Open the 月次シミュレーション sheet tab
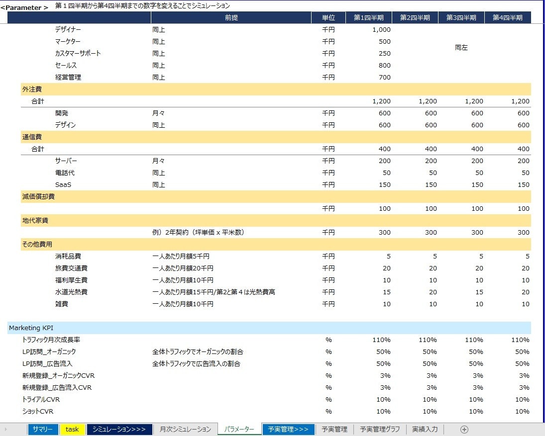This screenshot has height=436, width=545. pos(185,430)
